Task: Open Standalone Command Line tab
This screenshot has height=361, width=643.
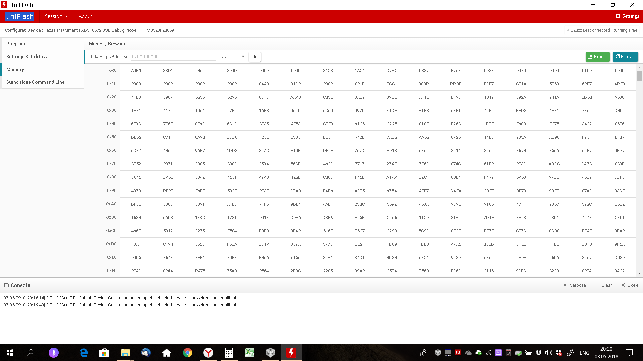Action: coord(35,82)
